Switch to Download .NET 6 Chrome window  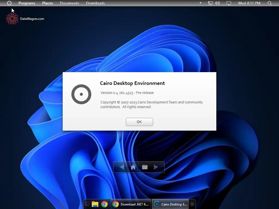click(131, 204)
